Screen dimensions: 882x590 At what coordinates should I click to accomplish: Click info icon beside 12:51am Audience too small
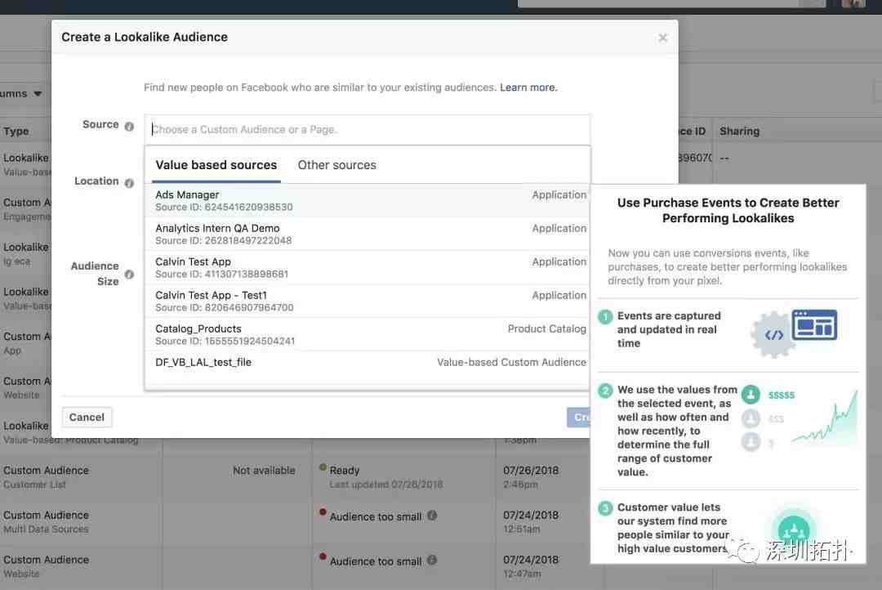tap(432, 515)
